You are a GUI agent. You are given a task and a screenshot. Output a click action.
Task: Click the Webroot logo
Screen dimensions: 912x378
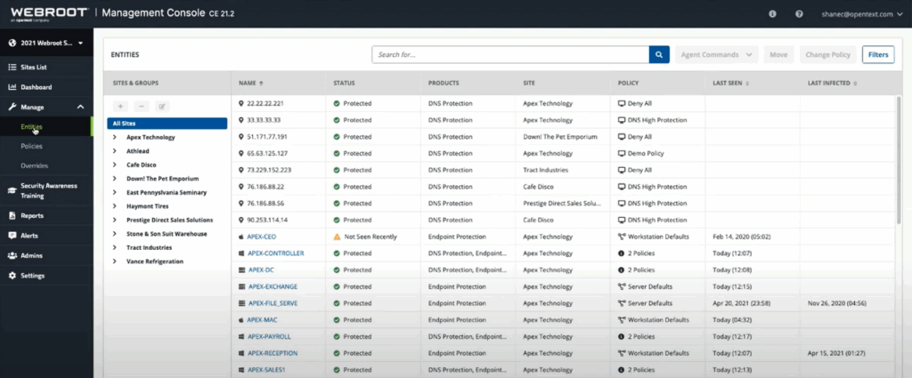click(x=48, y=14)
